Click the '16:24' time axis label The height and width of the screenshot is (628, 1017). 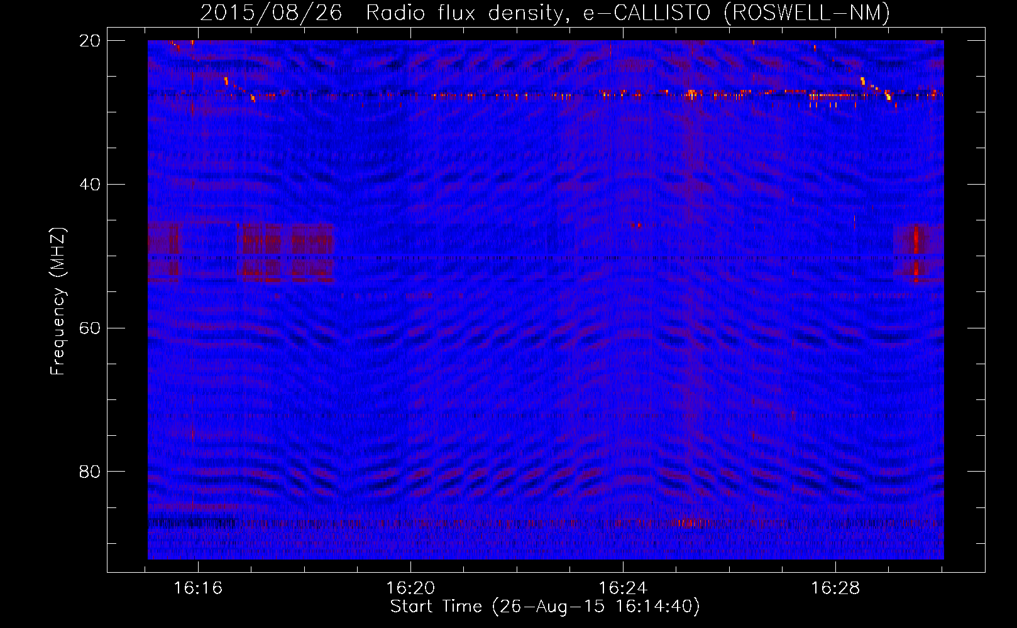pos(623,588)
